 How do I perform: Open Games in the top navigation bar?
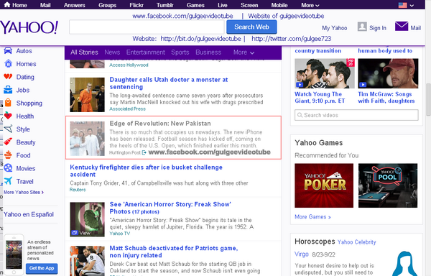[195, 5]
